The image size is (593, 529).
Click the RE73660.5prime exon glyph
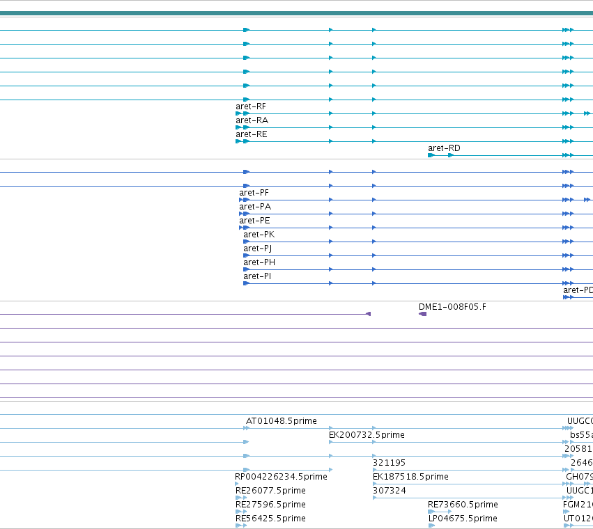[x=431, y=512]
